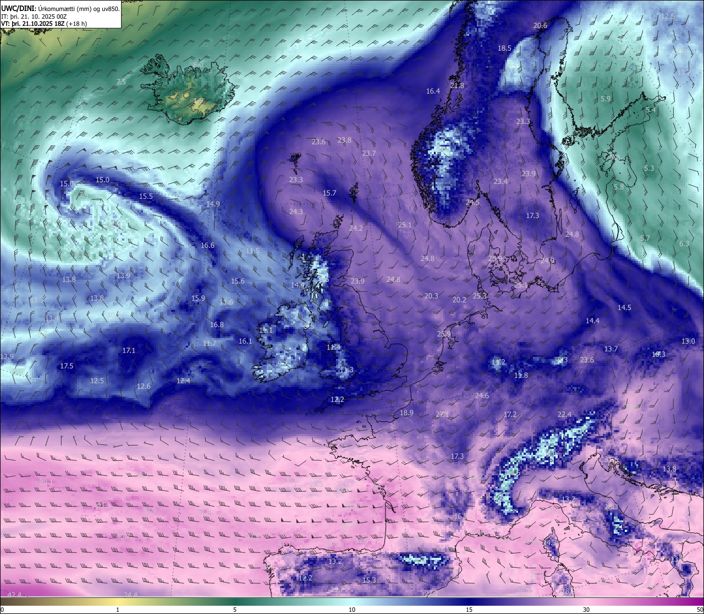
Task: Click the 14.5 value label
Action: [x=624, y=307]
